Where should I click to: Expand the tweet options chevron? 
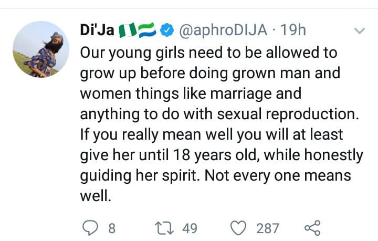(x=359, y=32)
